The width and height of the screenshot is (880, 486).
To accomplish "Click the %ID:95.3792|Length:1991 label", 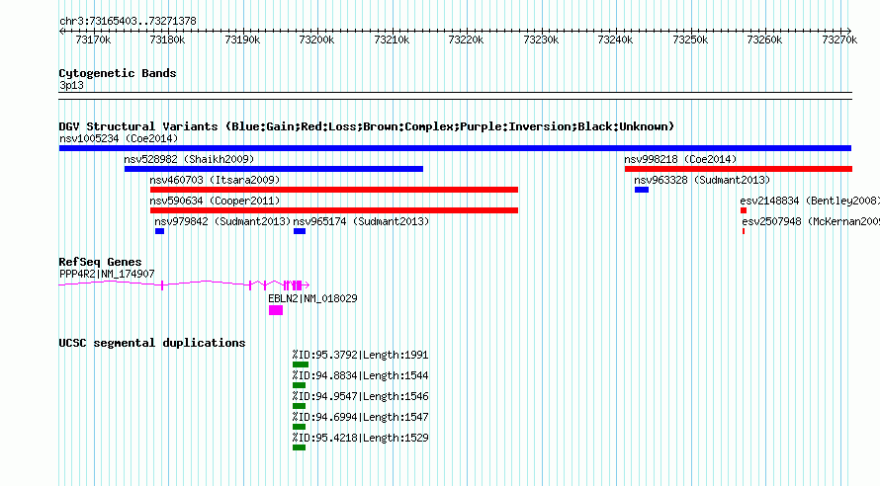I will coord(360,356).
